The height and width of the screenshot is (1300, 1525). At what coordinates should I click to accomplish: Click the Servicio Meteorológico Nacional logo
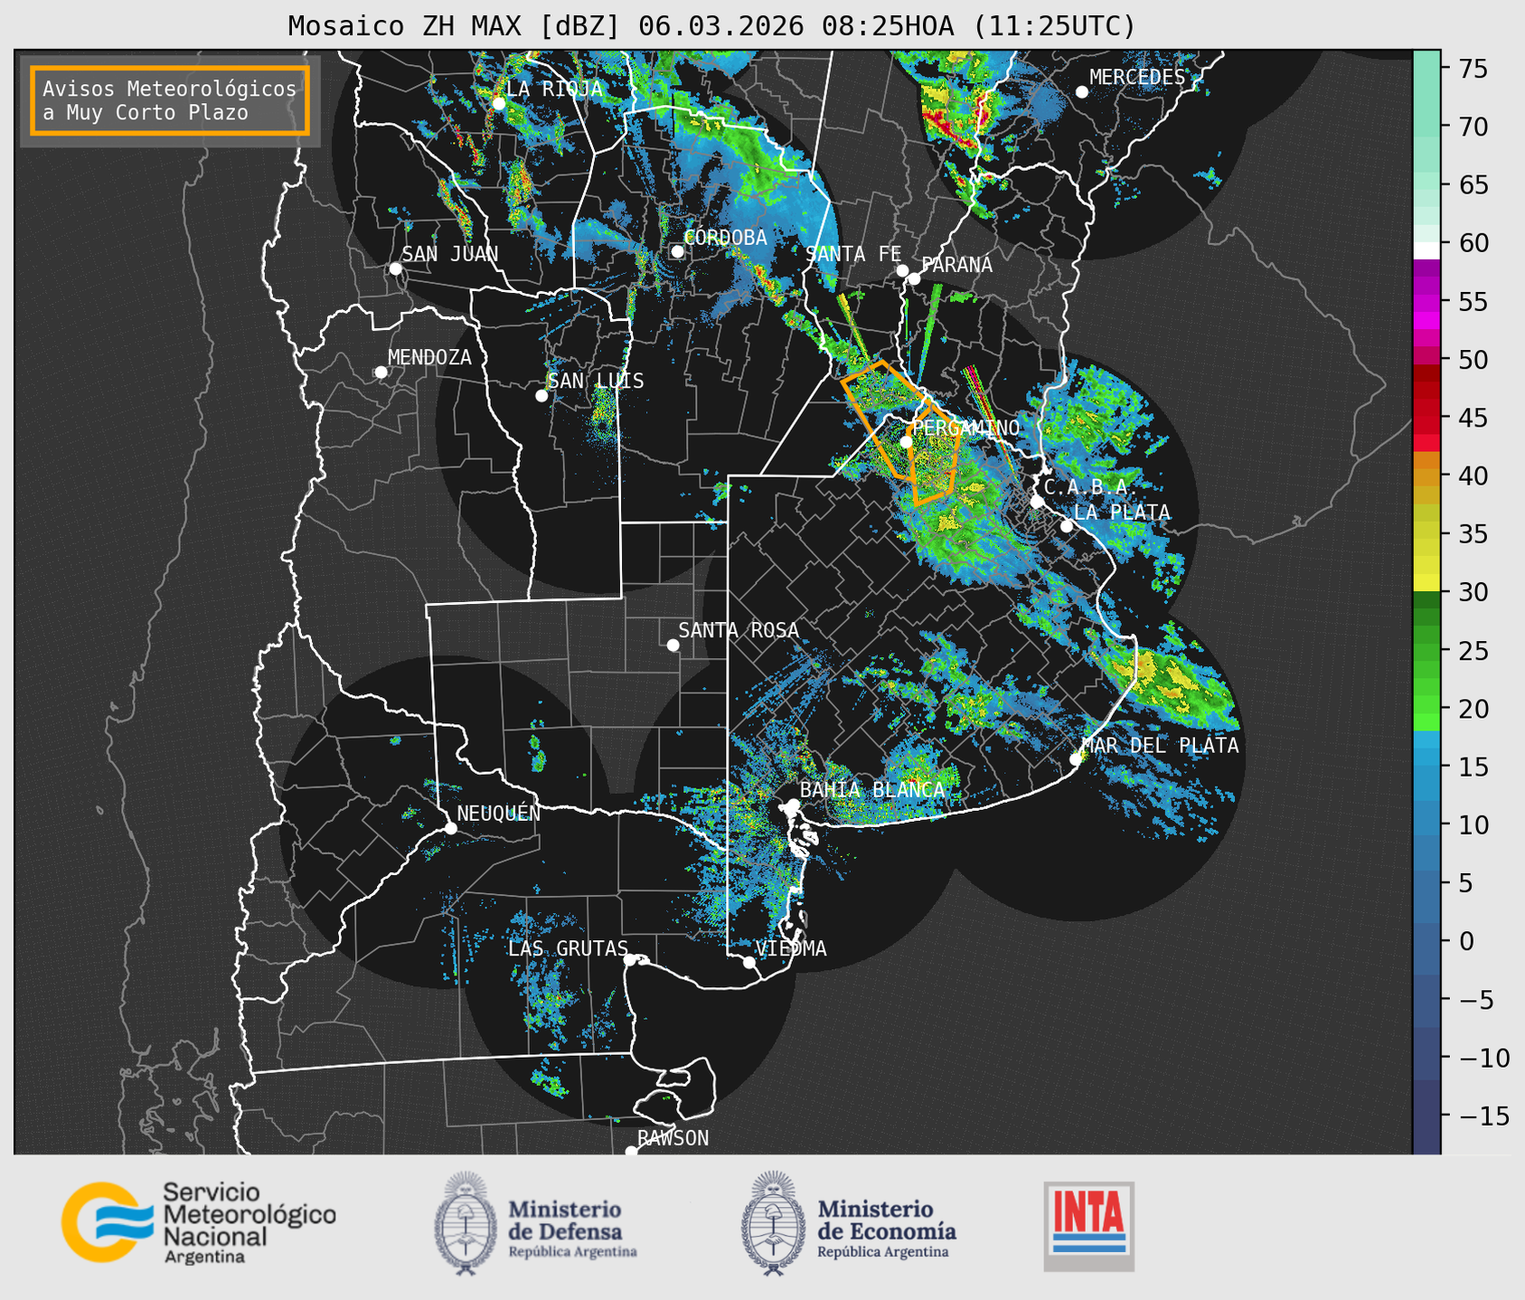click(199, 1222)
